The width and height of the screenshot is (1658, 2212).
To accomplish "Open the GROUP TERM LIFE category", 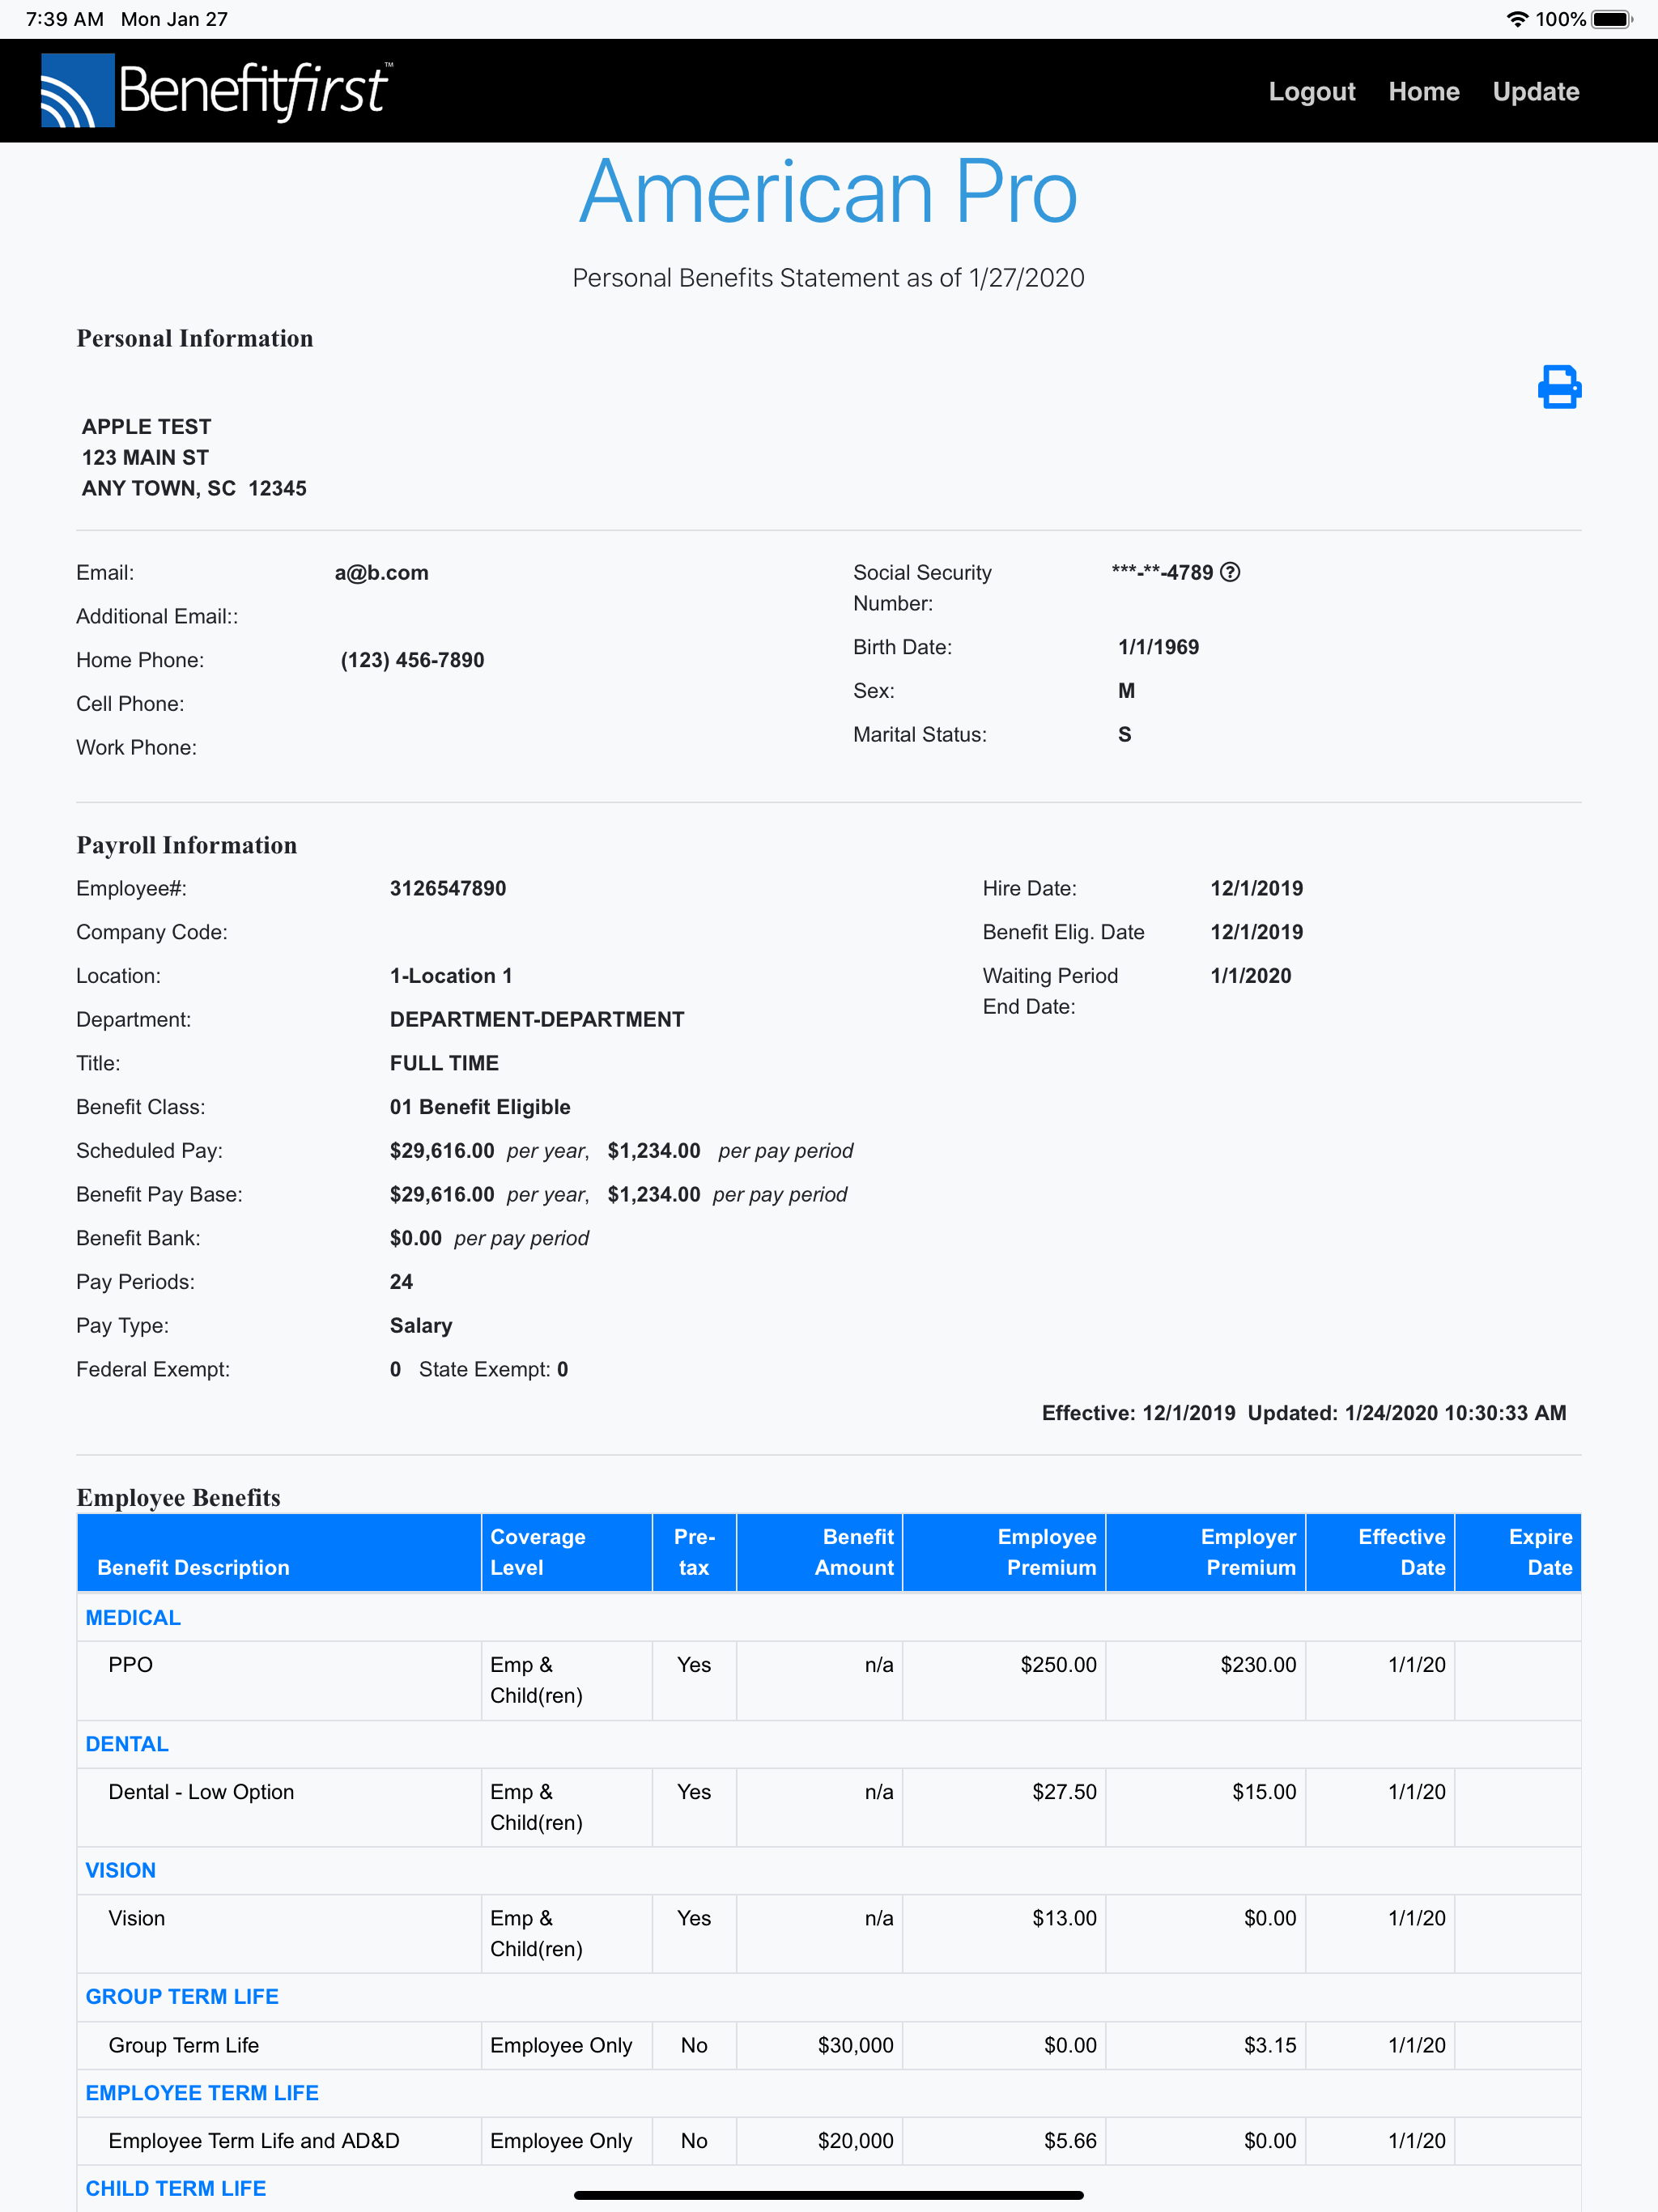I will pos(182,1996).
